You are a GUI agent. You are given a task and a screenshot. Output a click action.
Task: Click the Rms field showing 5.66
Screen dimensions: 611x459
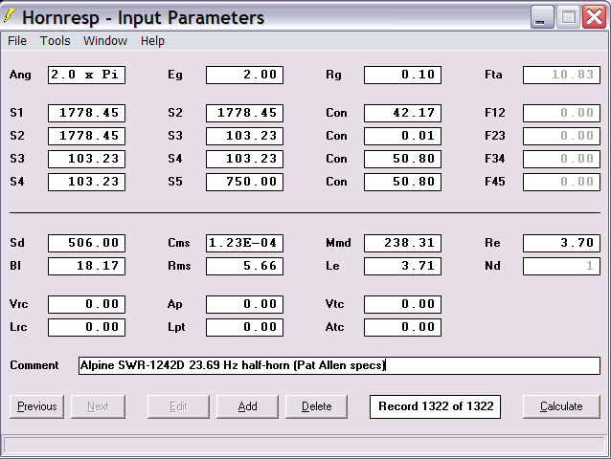(x=245, y=266)
